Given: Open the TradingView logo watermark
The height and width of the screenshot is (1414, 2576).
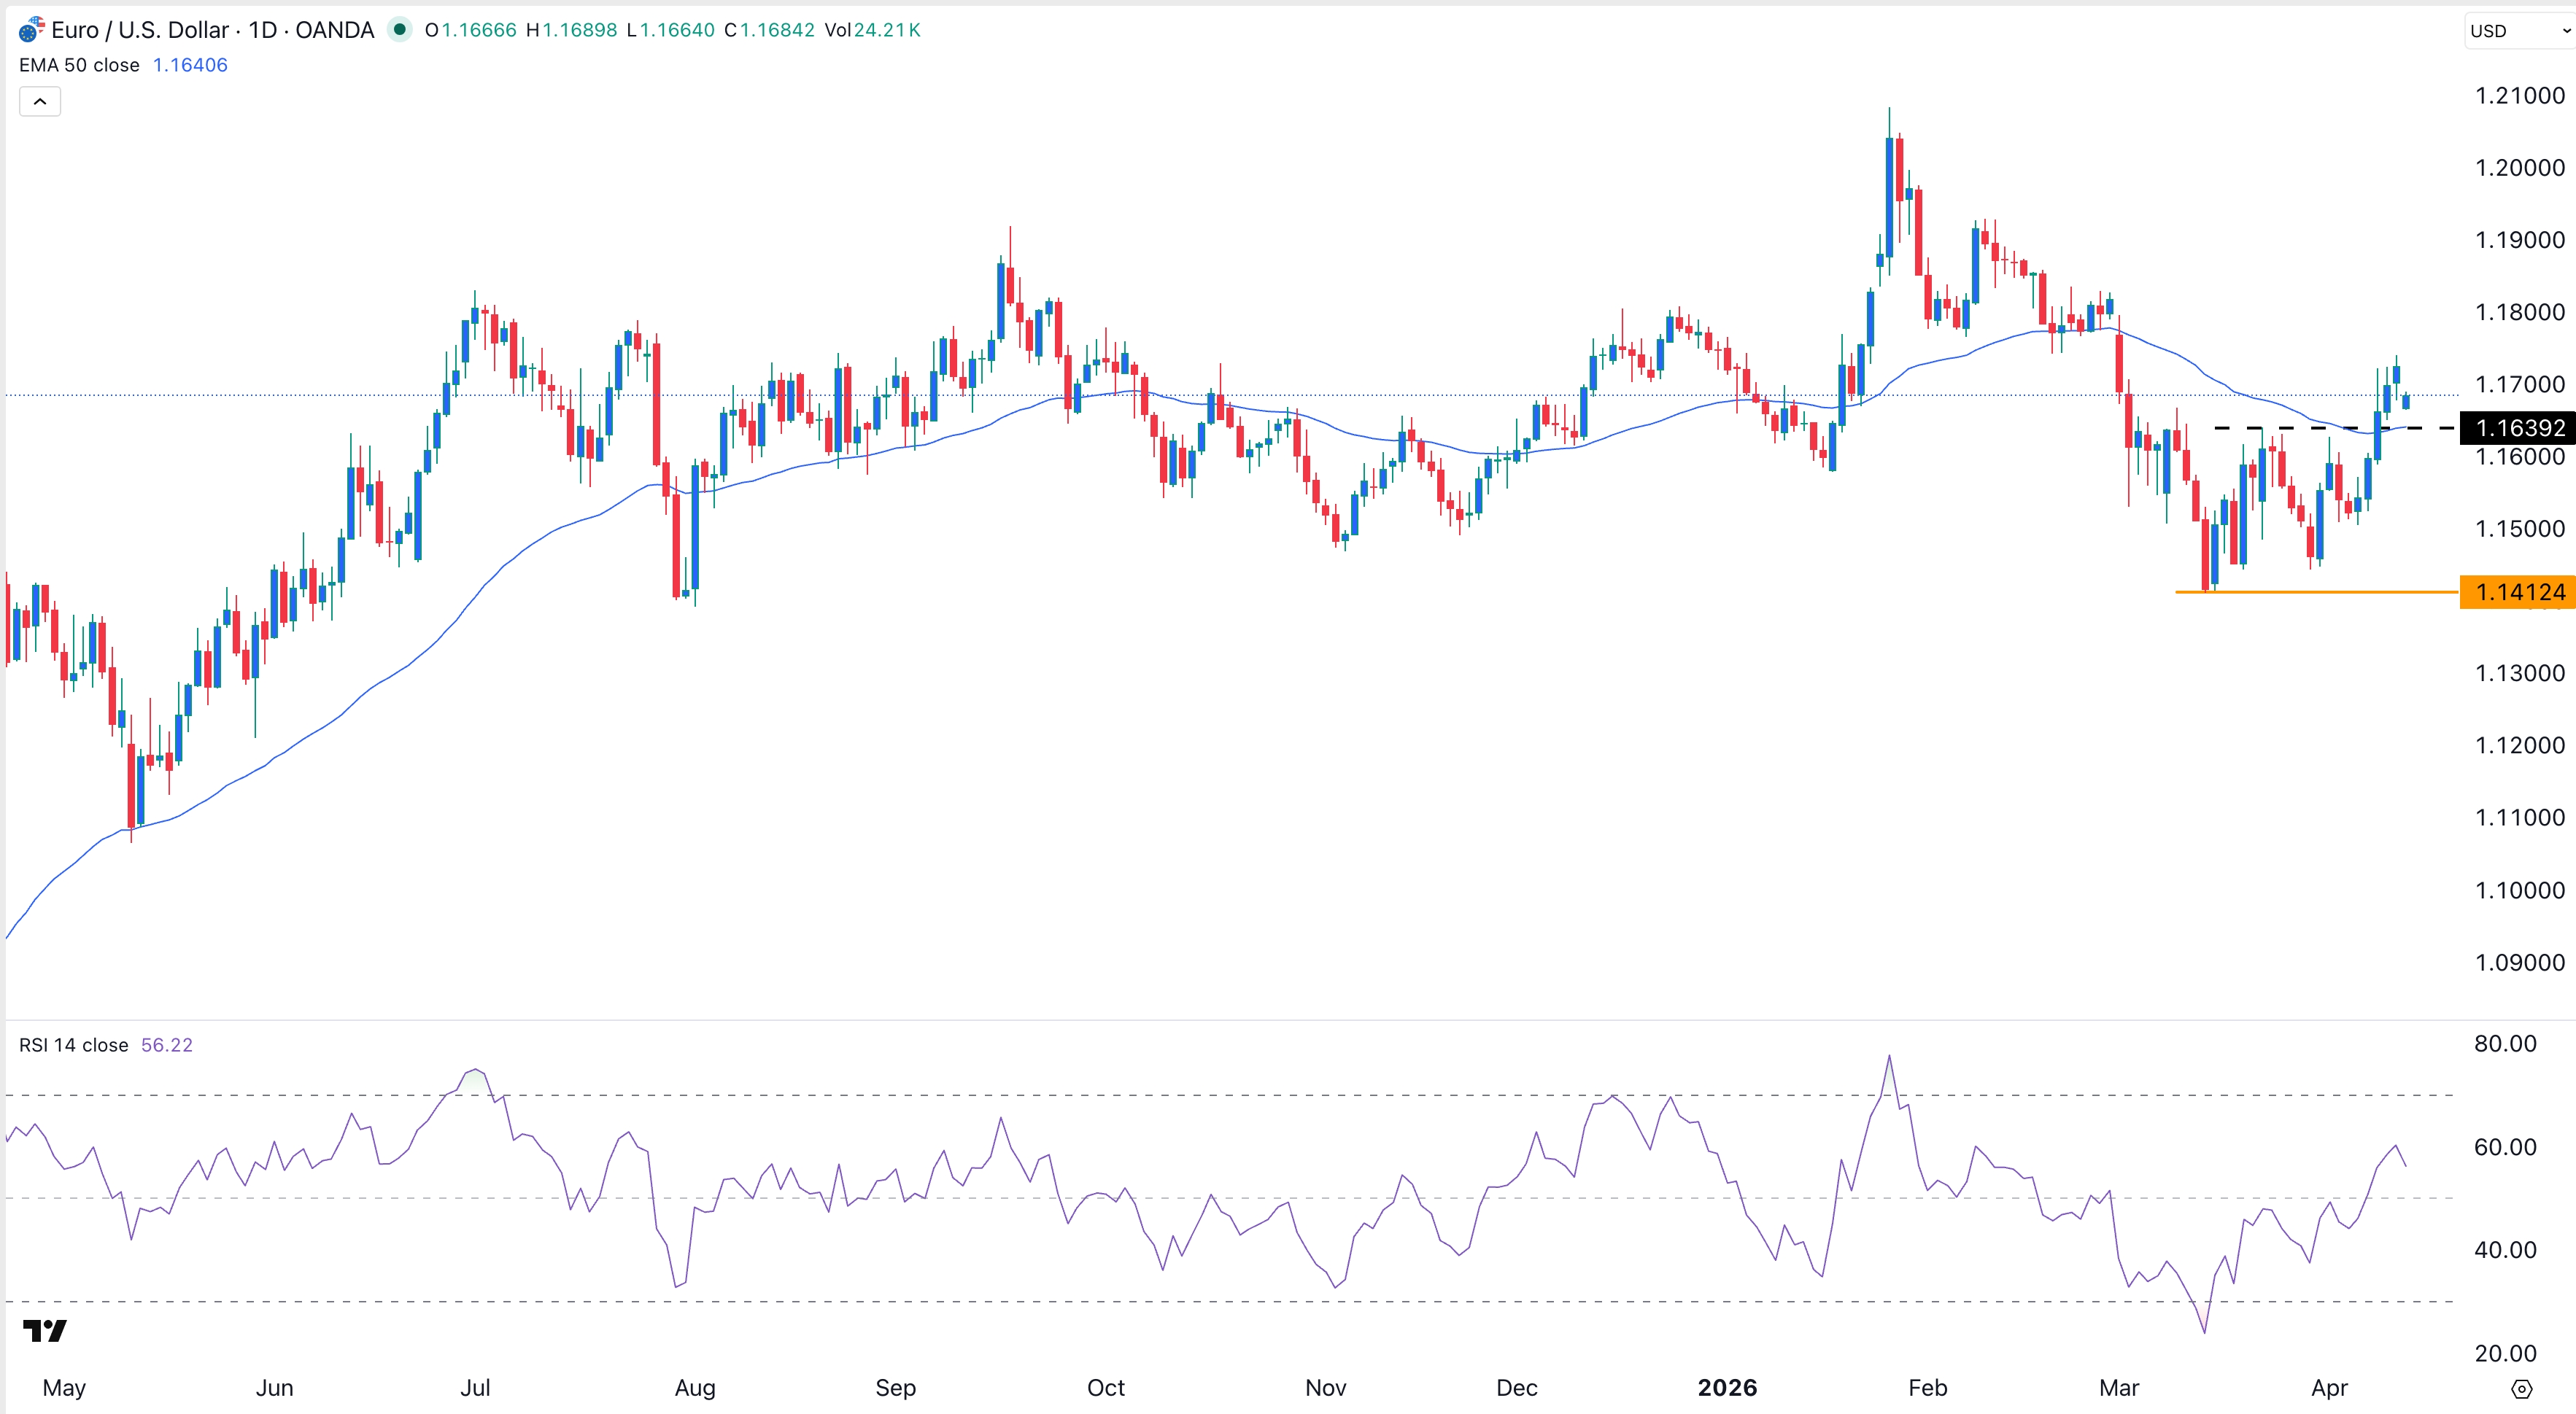Looking at the screenshot, I should tap(44, 1330).
